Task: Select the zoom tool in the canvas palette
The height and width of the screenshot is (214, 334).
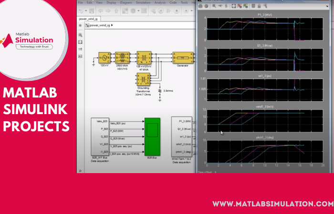Action: (80, 35)
